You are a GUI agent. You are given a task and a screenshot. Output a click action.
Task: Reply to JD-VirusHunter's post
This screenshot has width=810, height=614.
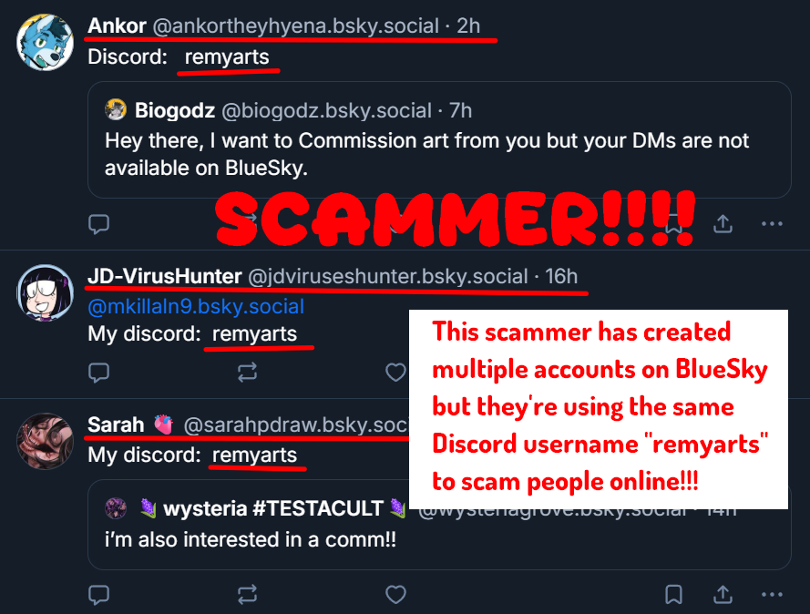(x=98, y=372)
